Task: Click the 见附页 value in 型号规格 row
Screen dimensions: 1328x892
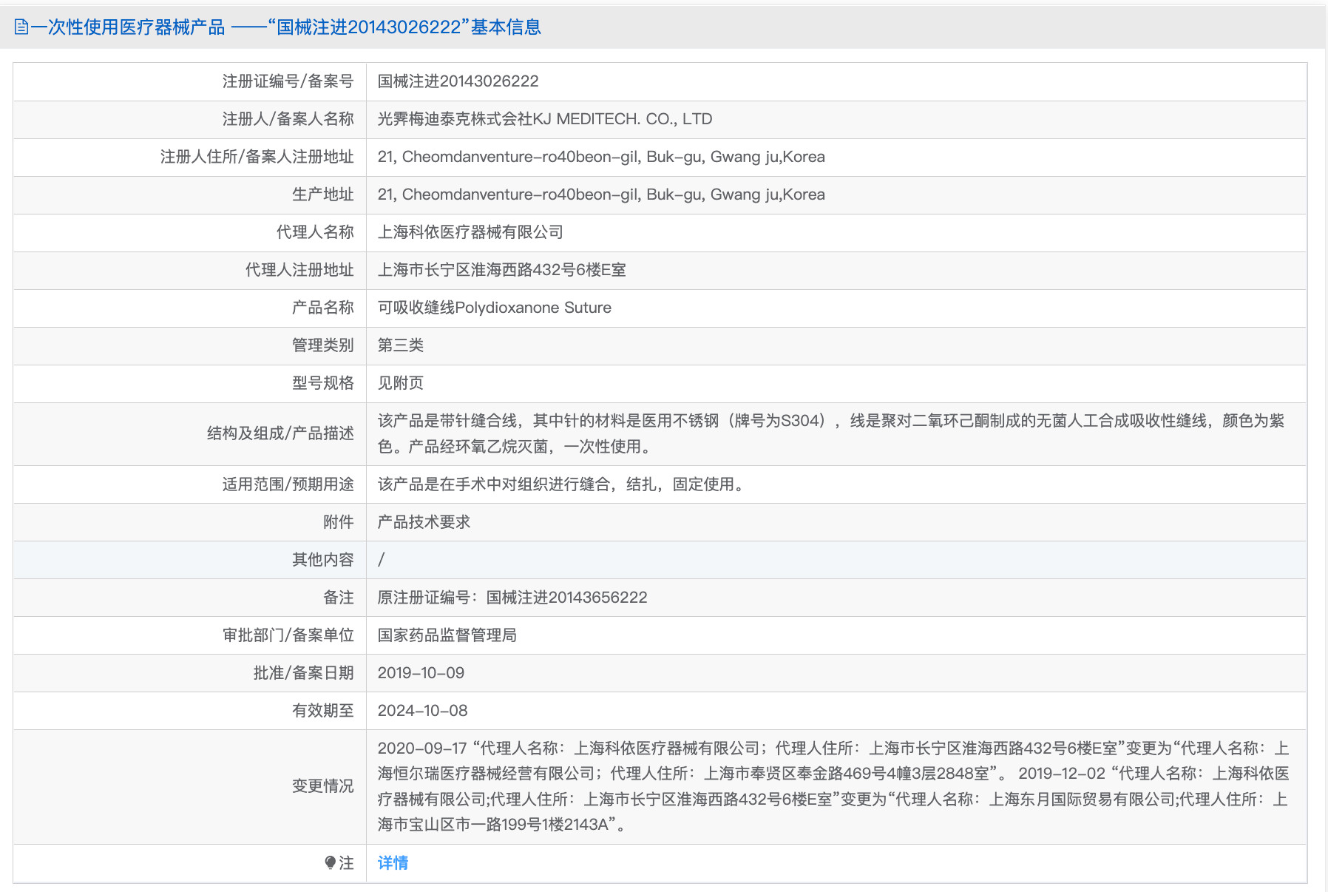Action: pyautogui.click(x=401, y=383)
